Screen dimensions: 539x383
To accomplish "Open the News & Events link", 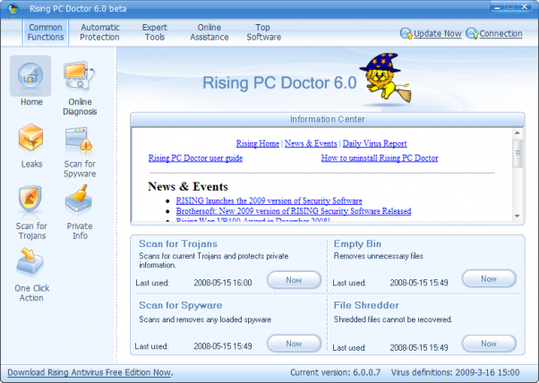I will click(311, 143).
